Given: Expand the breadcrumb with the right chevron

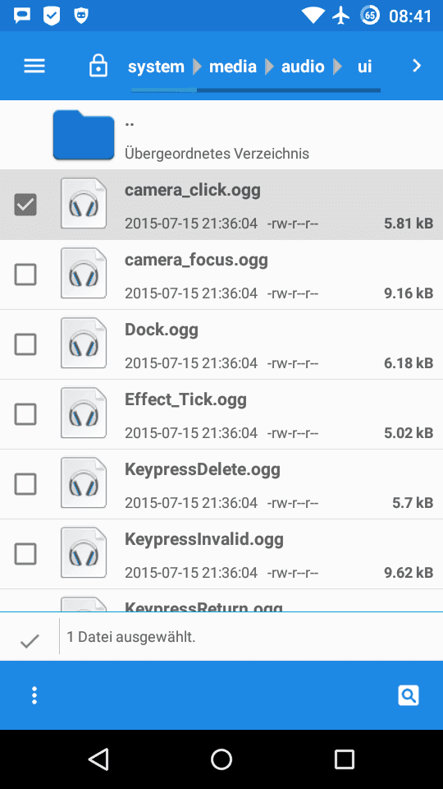Looking at the screenshot, I should (417, 66).
